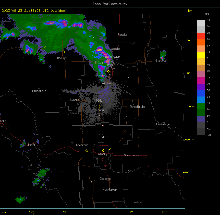
Task: Click the RedDeer city label
Action: point(113,65)
